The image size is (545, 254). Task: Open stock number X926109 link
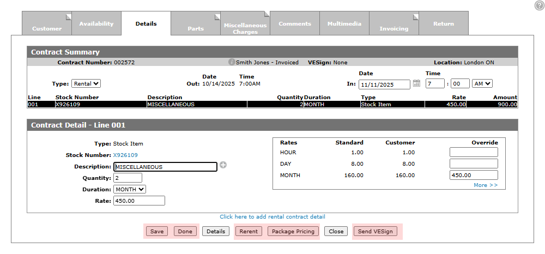[x=125, y=155]
